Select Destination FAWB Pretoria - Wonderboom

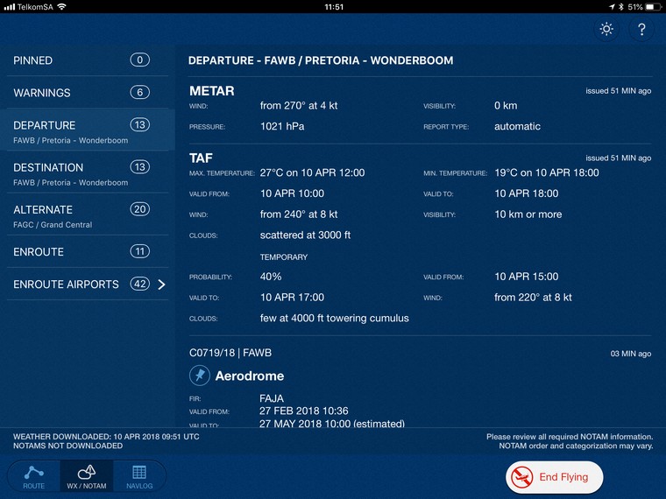[70, 173]
